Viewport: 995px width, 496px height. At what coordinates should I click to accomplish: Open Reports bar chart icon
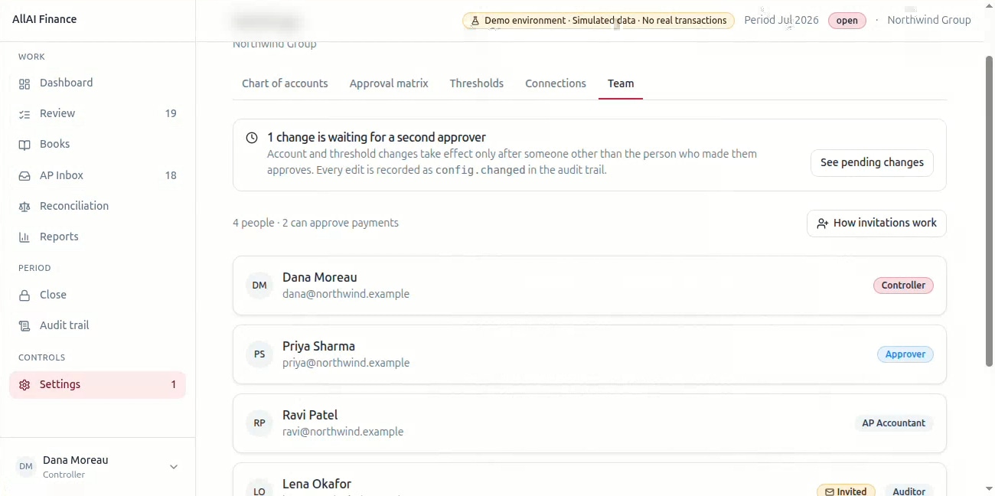(24, 237)
